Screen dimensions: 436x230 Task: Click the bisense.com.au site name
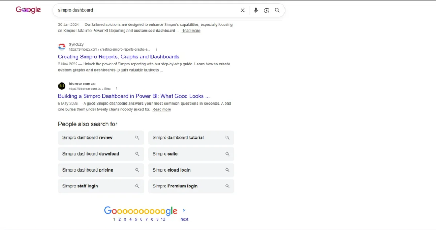tap(82, 84)
